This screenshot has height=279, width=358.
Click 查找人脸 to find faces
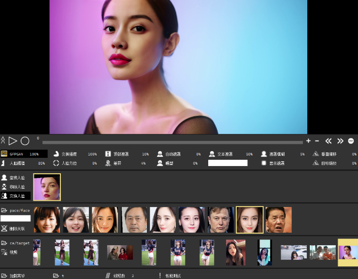[x=15, y=178]
